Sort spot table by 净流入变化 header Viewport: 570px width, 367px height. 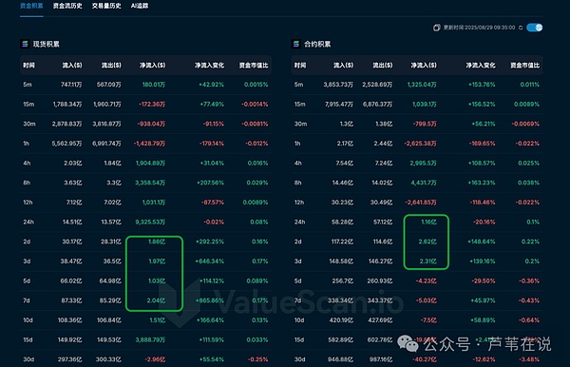[x=209, y=65]
